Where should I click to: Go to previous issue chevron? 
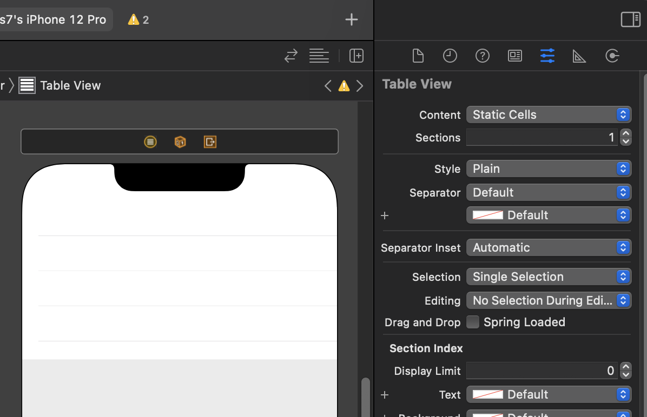tap(328, 86)
